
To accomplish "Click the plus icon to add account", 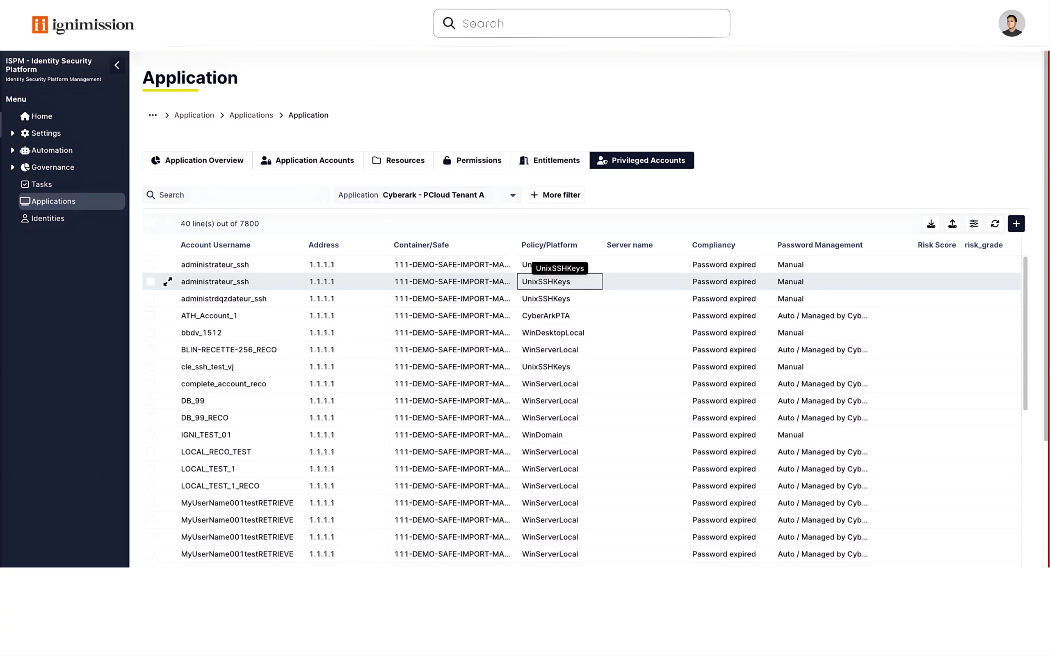I will coord(1016,224).
